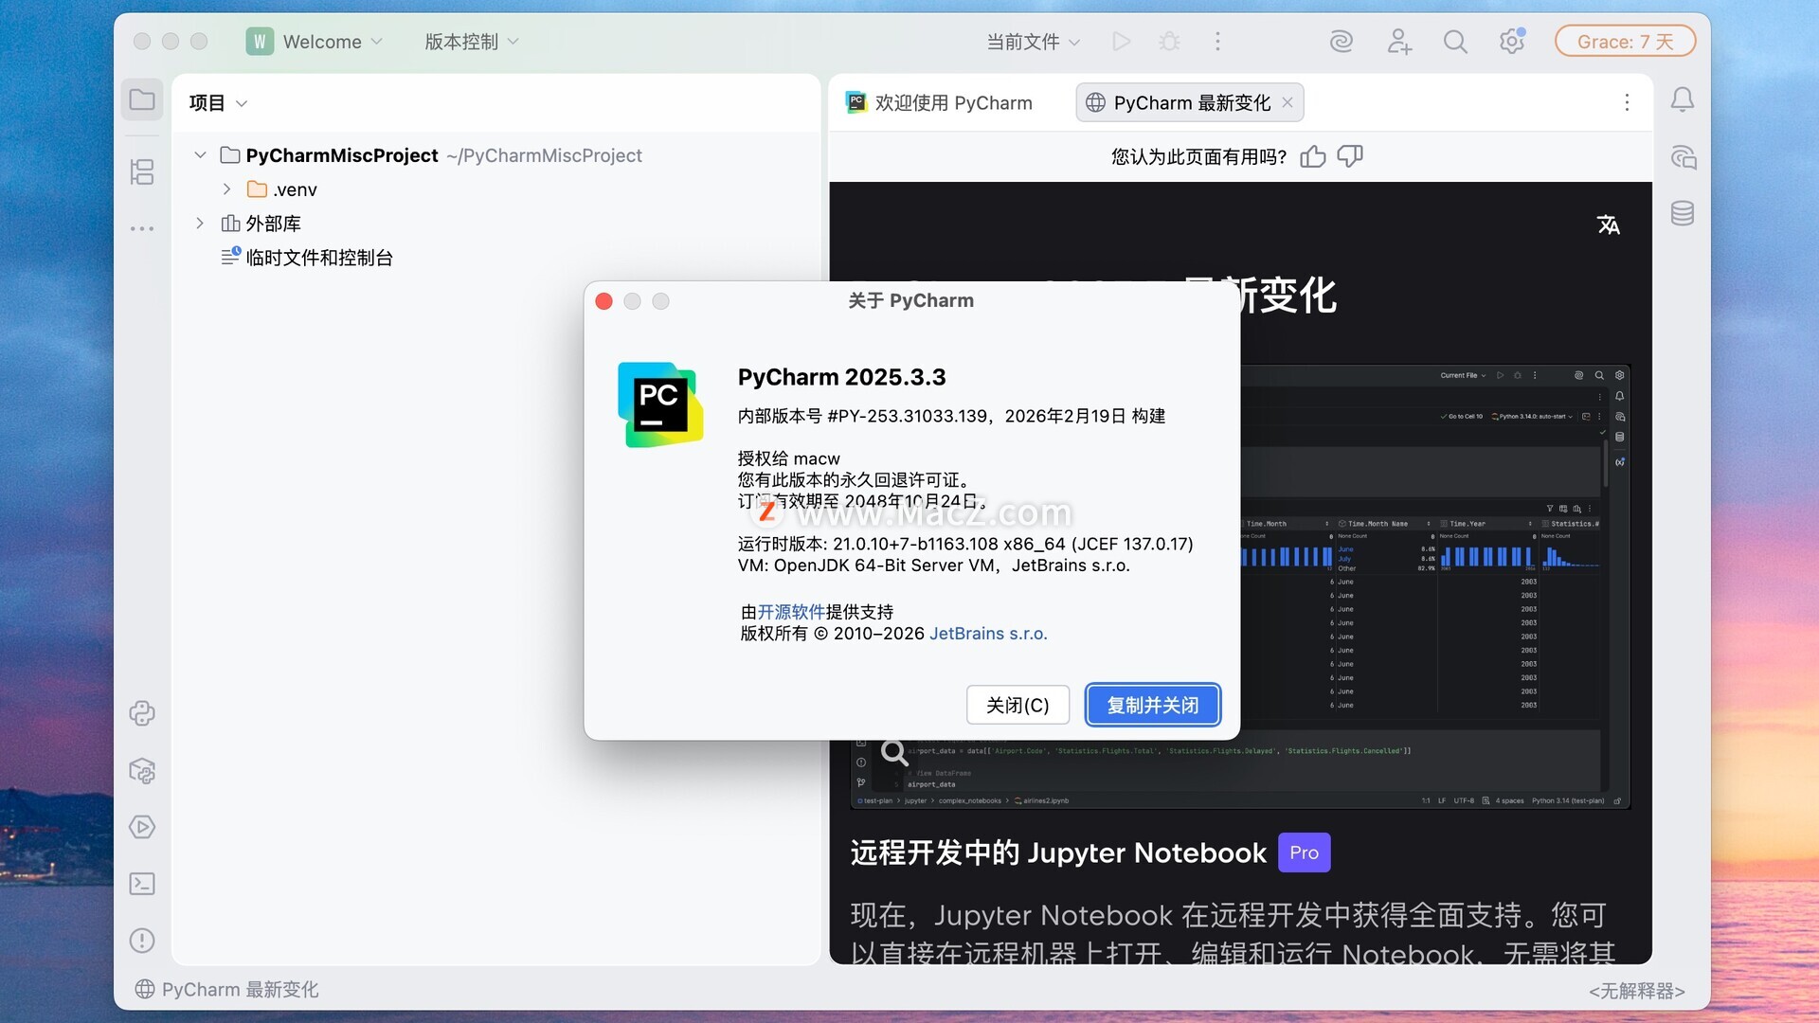The height and width of the screenshot is (1023, 1819).
Task: Expand the .venv folder
Action: 226,189
